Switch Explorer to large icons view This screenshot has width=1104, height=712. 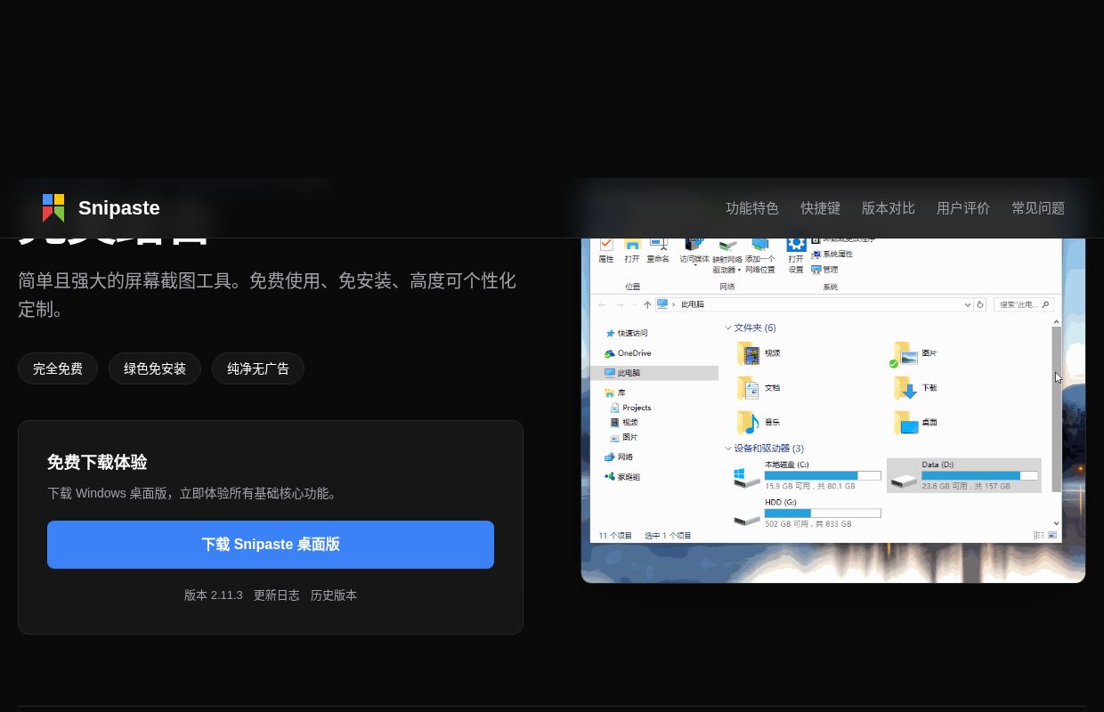[x=1052, y=535]
